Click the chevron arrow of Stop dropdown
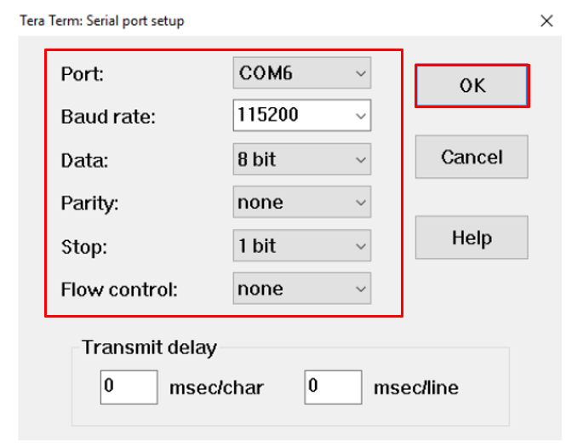The image size is (572, 447). point(360,246)
